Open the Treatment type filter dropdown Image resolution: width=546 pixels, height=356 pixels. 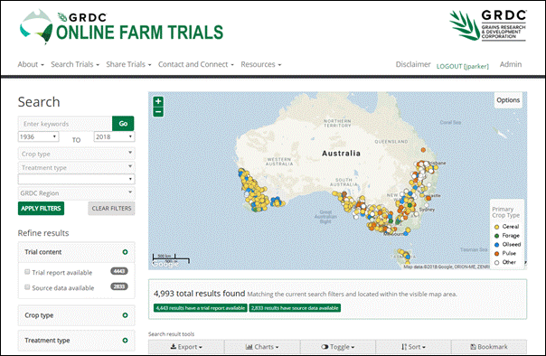coord(76,167)
